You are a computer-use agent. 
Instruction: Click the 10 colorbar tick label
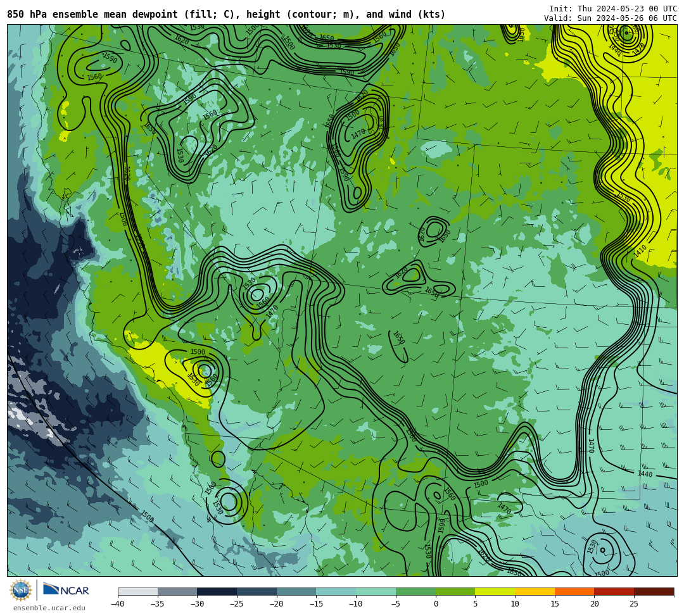click(x=515, y=604)
